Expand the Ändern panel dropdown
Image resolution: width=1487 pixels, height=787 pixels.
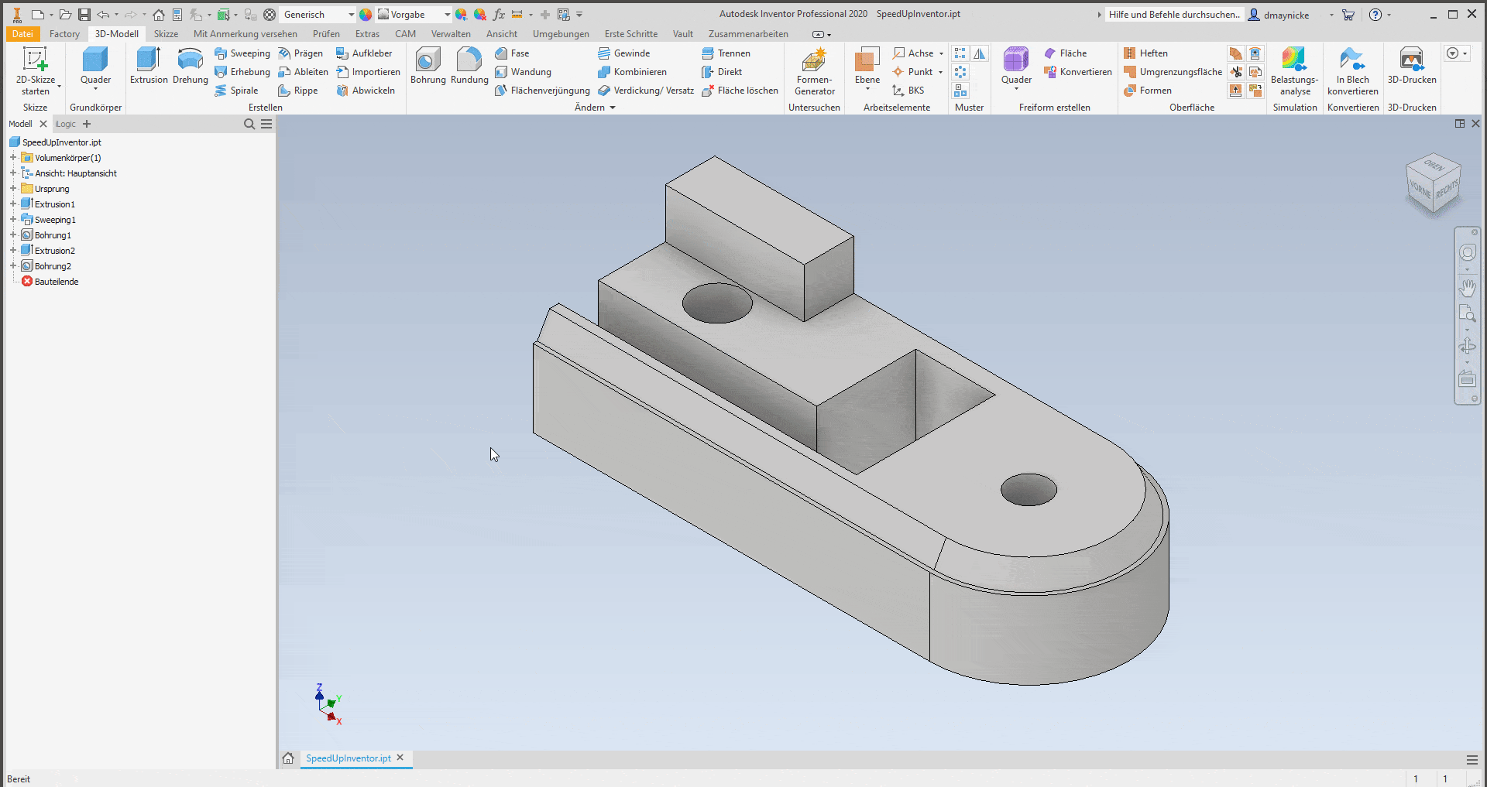click(x=613, y=108)
